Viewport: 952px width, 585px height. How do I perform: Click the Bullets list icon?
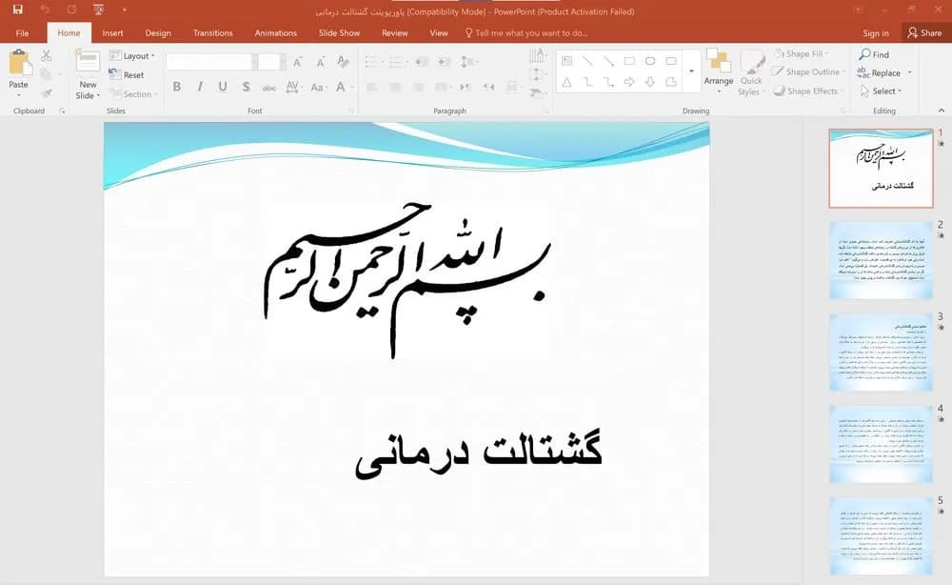pyautogui.click(x=373, y=61)
